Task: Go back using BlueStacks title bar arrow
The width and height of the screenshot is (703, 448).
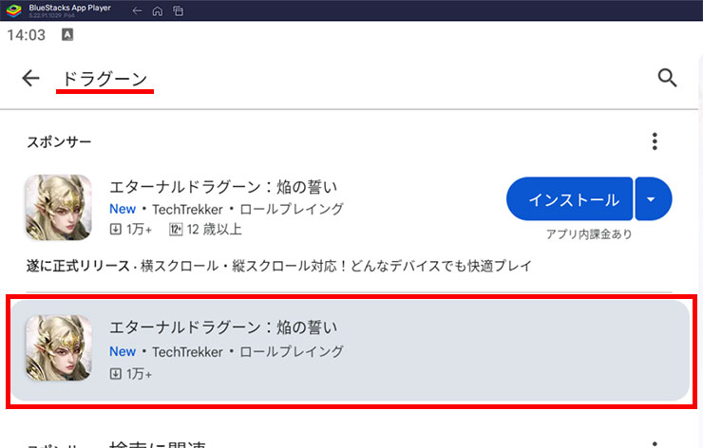Action: (137, 10)
